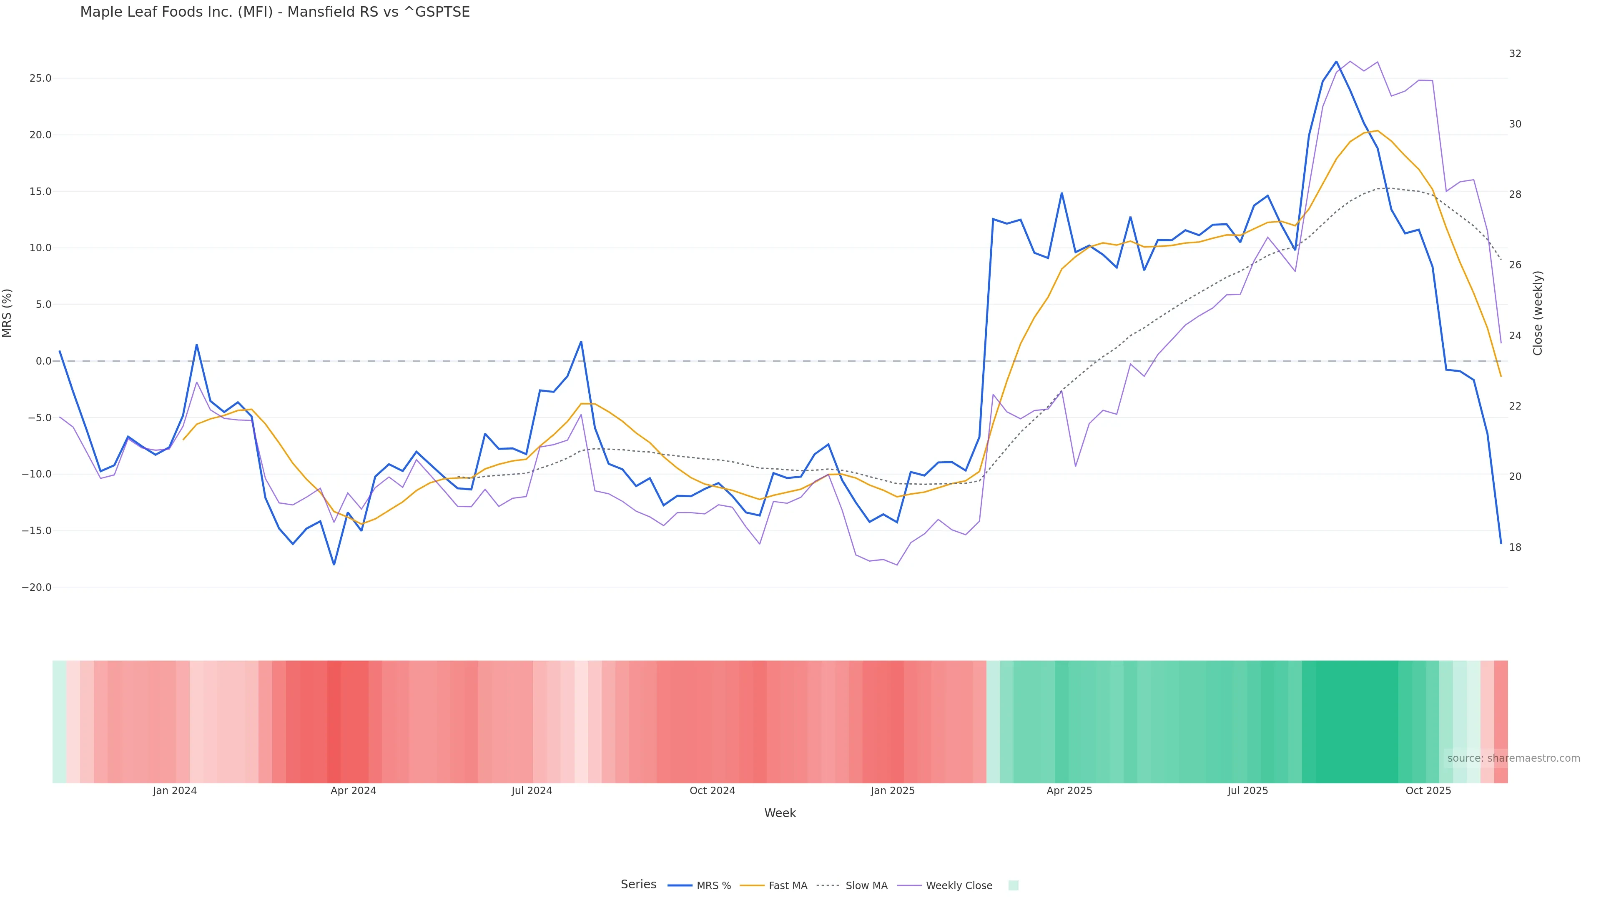Click the blue MRS % legend line
The height and width of the screenshot is (900, 1601).
coord(679,886)
